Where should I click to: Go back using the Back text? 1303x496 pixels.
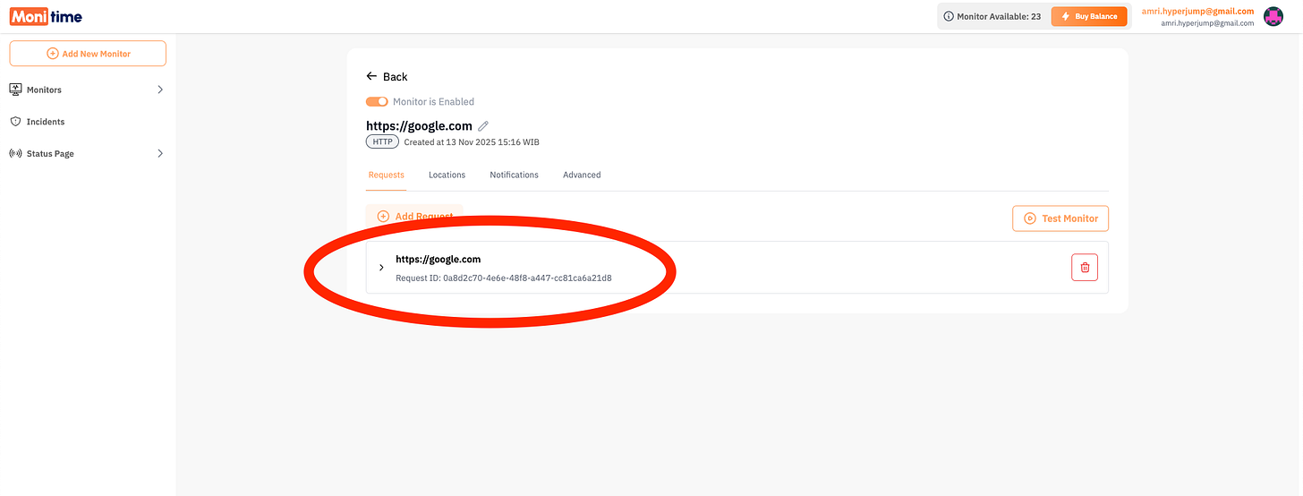click(x=396, y=77)
